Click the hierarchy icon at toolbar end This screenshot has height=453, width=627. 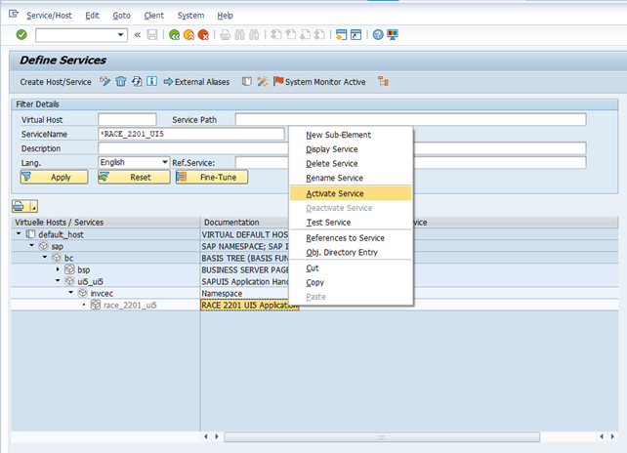pos(383,82)
